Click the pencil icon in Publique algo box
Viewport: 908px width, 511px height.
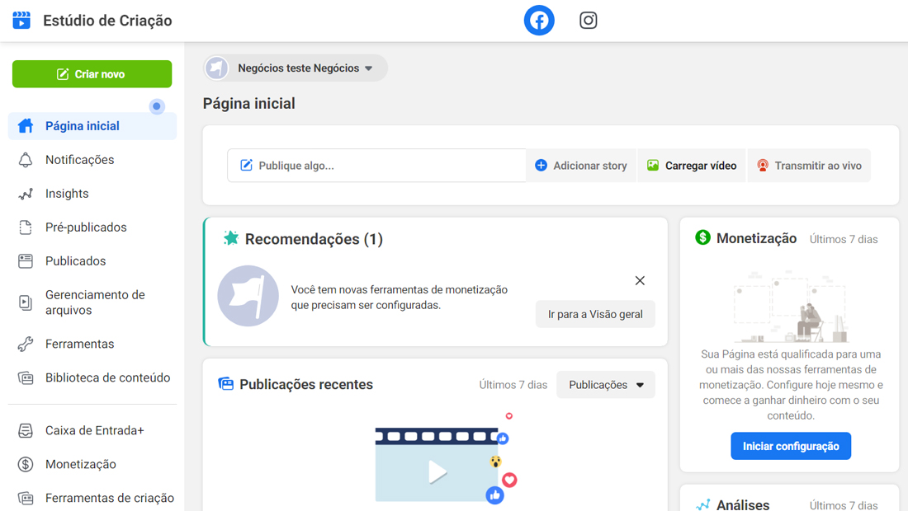coord(246,166)
